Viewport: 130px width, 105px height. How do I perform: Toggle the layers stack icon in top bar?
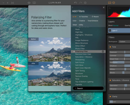click(114, 3)
